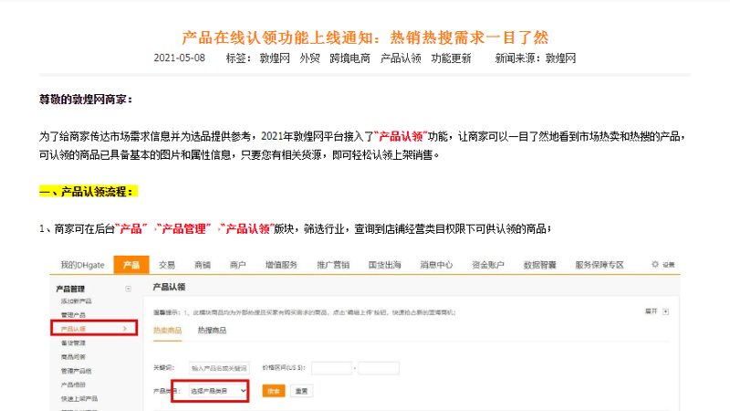The width and height of the screenshot is (730, 411).
Task: Open the 交易 navigation tab
Action: pos(167,265)
